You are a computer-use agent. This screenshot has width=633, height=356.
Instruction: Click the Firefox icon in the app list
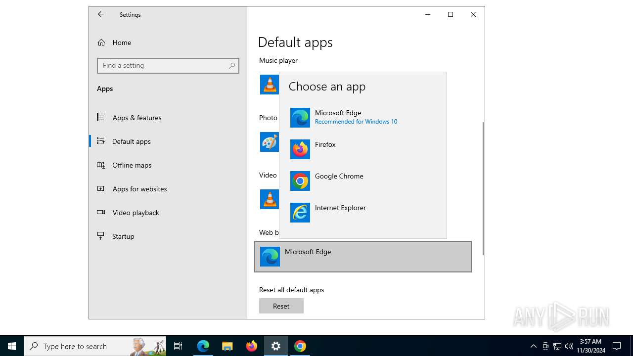pos(300,149)
